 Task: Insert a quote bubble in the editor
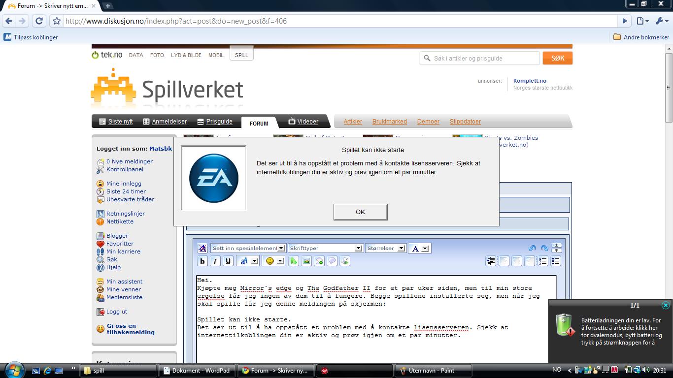332,261
